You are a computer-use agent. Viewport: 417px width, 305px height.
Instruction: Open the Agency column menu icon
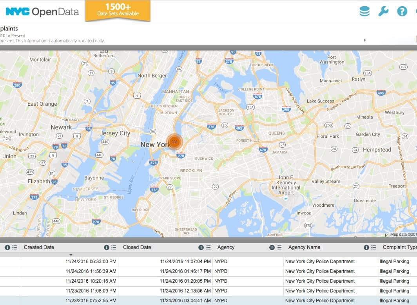[x=279, y=247]
